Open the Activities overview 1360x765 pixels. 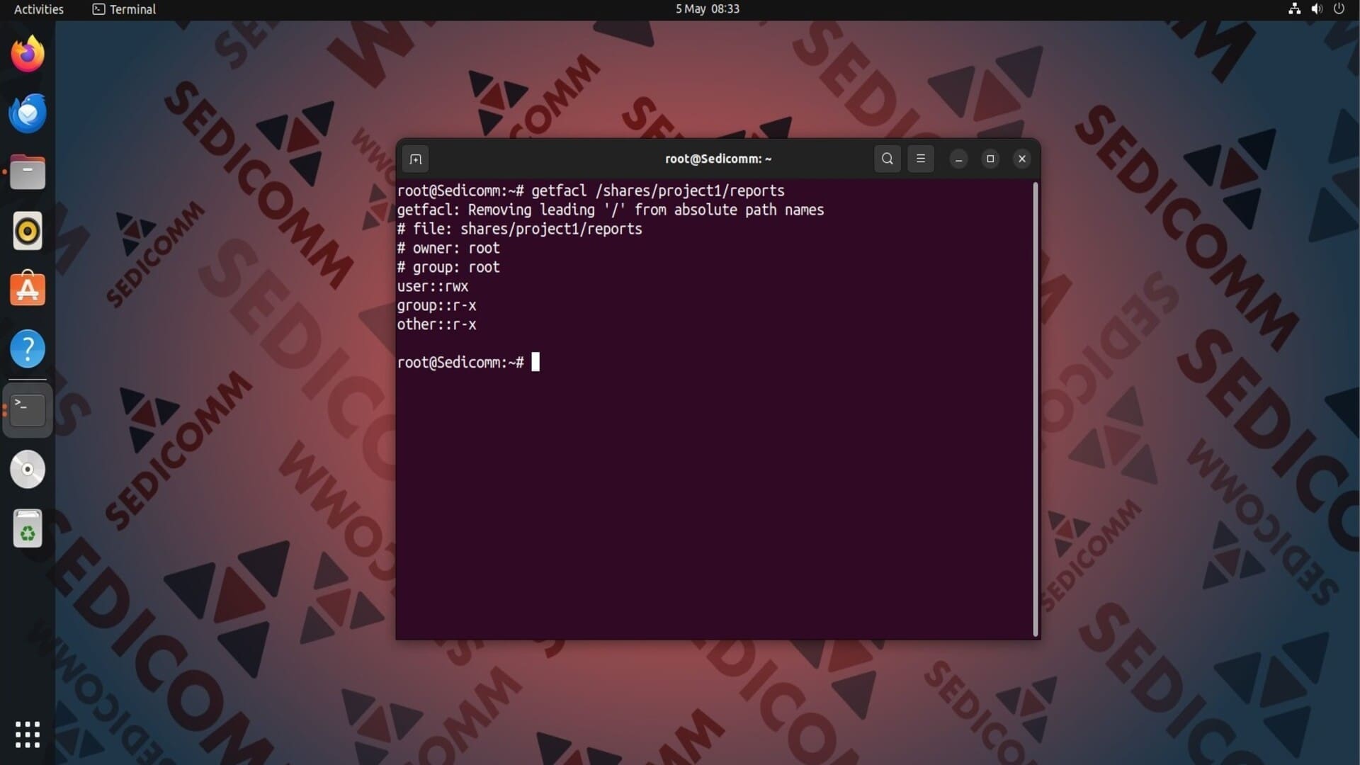click(x=39, y=9)
